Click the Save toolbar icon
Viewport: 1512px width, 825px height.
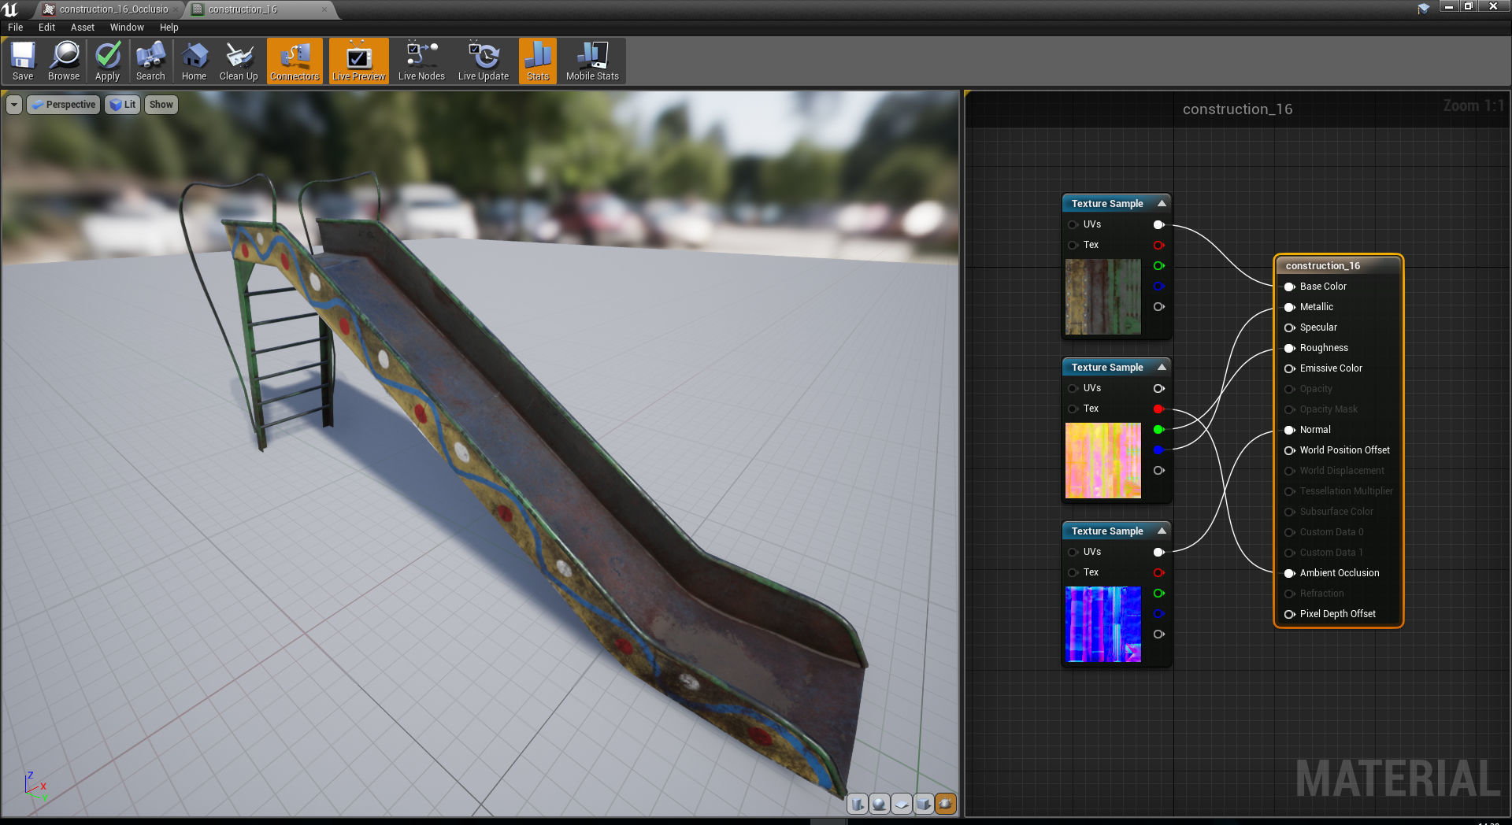tap(23, 61)
